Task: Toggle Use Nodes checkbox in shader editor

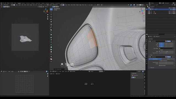Action: pos(71,71)
